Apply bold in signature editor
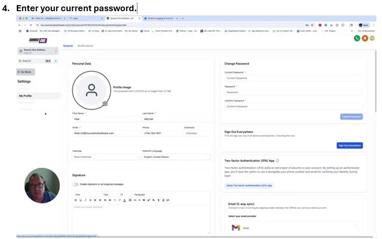 (75, 200)
